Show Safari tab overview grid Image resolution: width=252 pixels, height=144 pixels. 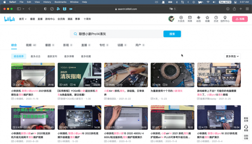[247, 9]
